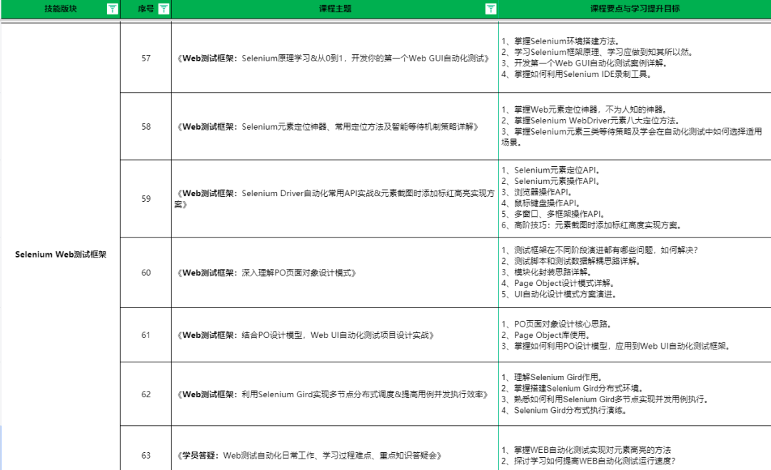Open the 技能版块 column filter dropdown
The width and height of the screenshot is (771, 470).
(112, 9)
